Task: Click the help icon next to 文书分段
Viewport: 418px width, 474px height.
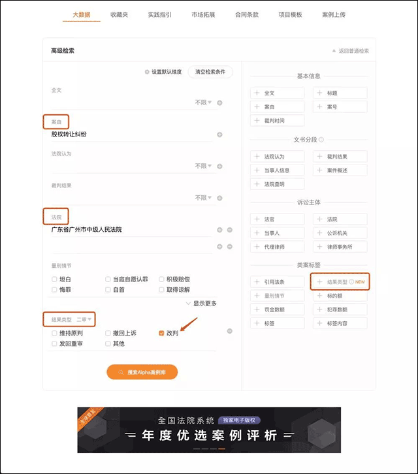Action: coord(321,139)
